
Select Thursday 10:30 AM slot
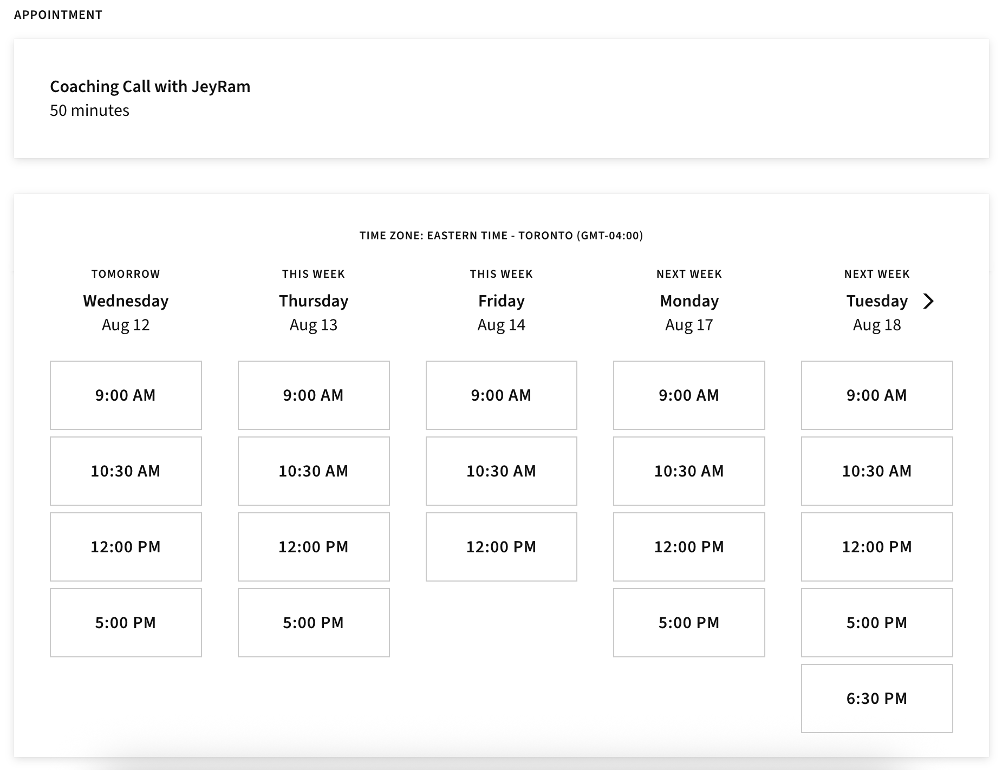[314, 471]
